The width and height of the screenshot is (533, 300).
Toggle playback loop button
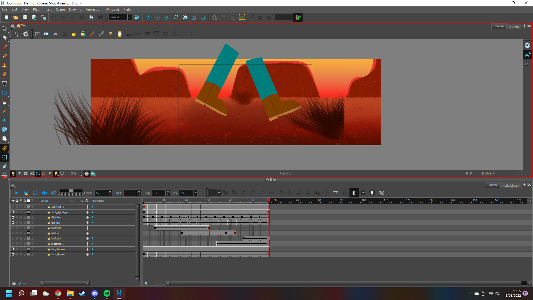point(35,193)
